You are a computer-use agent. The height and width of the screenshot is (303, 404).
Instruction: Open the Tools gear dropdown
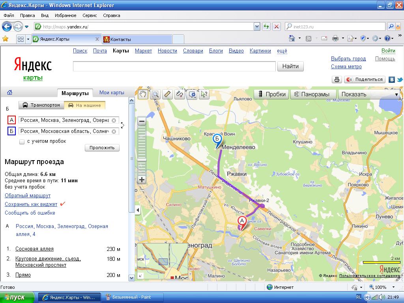click(x=380, y=39)
